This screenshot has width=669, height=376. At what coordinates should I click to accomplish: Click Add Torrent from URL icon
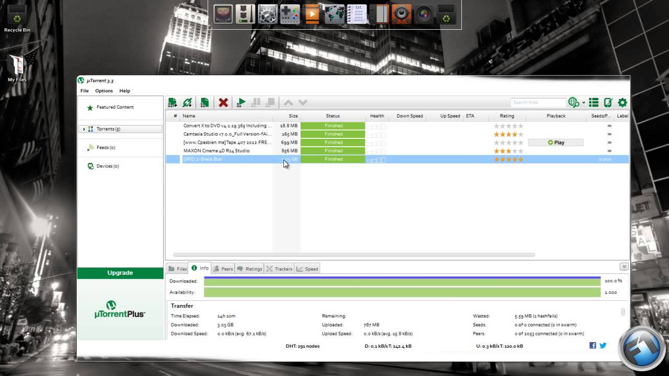[187, 102]
